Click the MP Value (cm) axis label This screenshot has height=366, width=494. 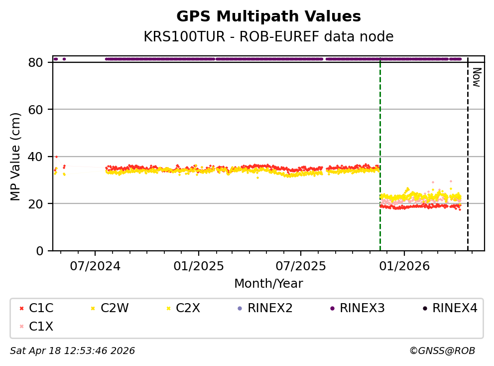click(16, 157)
